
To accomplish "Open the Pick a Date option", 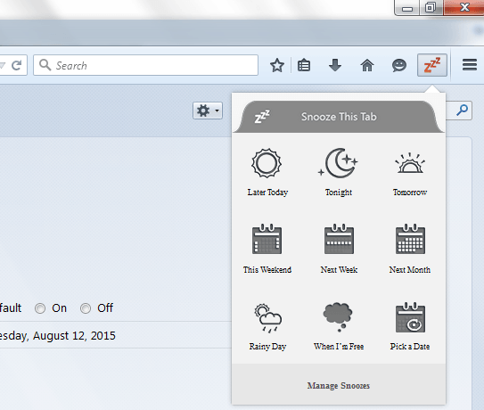I will pos(410,326).
